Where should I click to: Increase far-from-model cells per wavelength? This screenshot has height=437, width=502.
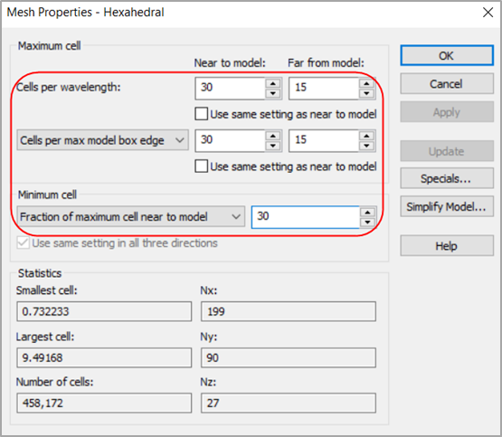pos(366,84)
